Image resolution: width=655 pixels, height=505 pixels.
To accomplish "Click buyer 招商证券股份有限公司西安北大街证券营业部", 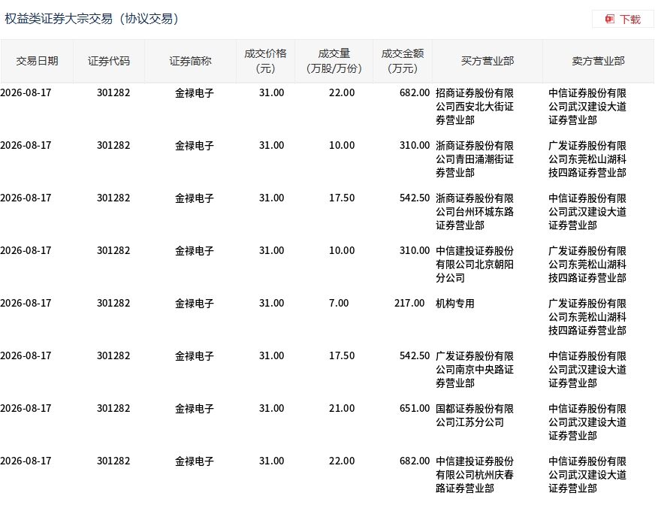I will [475, 107].
